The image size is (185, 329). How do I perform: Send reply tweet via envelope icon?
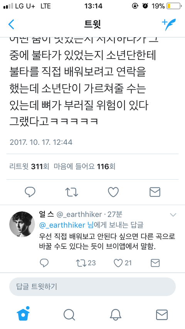155,263
